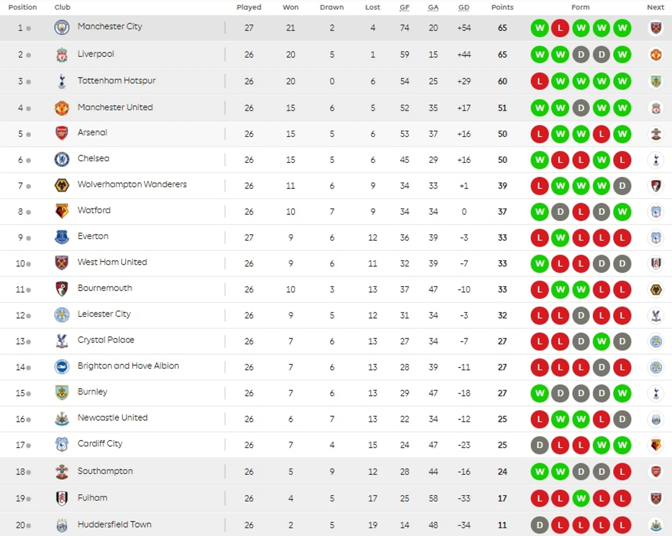Sort table by Points column header
672x536 pixels.
point(502,7)
